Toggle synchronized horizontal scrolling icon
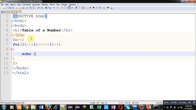The width and height of the screenshot is (196, 110). [x=65, y=8]
